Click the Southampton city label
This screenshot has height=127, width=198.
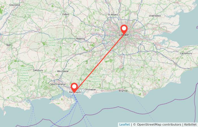coord(58,84)
